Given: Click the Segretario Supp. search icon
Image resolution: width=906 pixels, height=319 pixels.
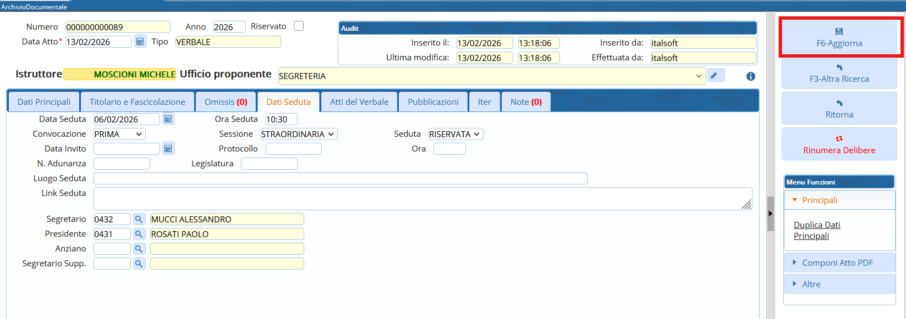Looking at the screenshot, I should pos(139,264).
